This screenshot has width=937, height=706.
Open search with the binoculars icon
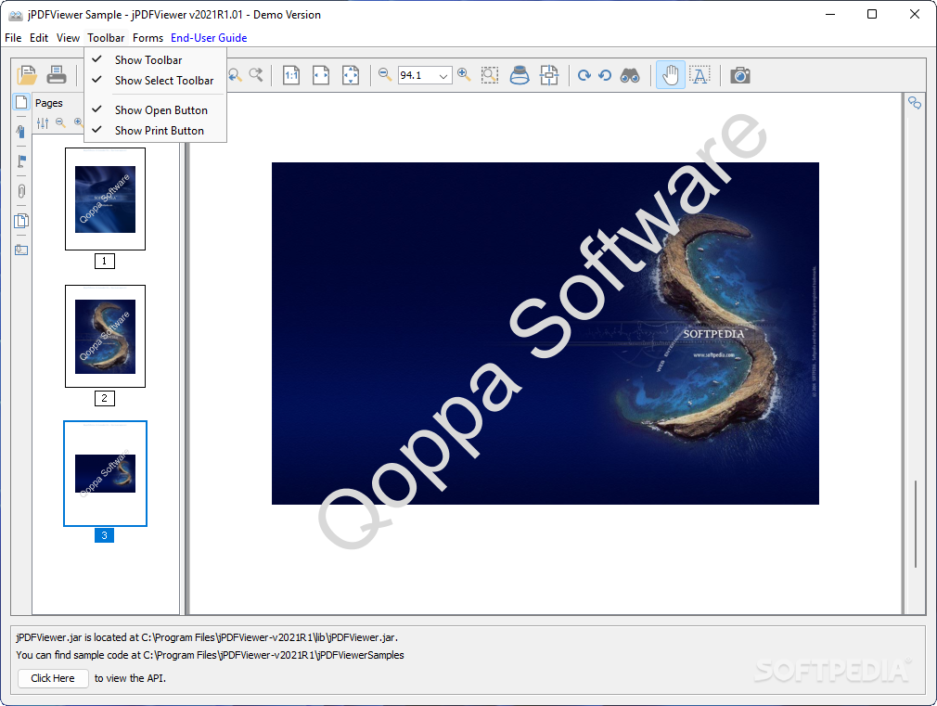pyautogui.click(x=630, y=75)
